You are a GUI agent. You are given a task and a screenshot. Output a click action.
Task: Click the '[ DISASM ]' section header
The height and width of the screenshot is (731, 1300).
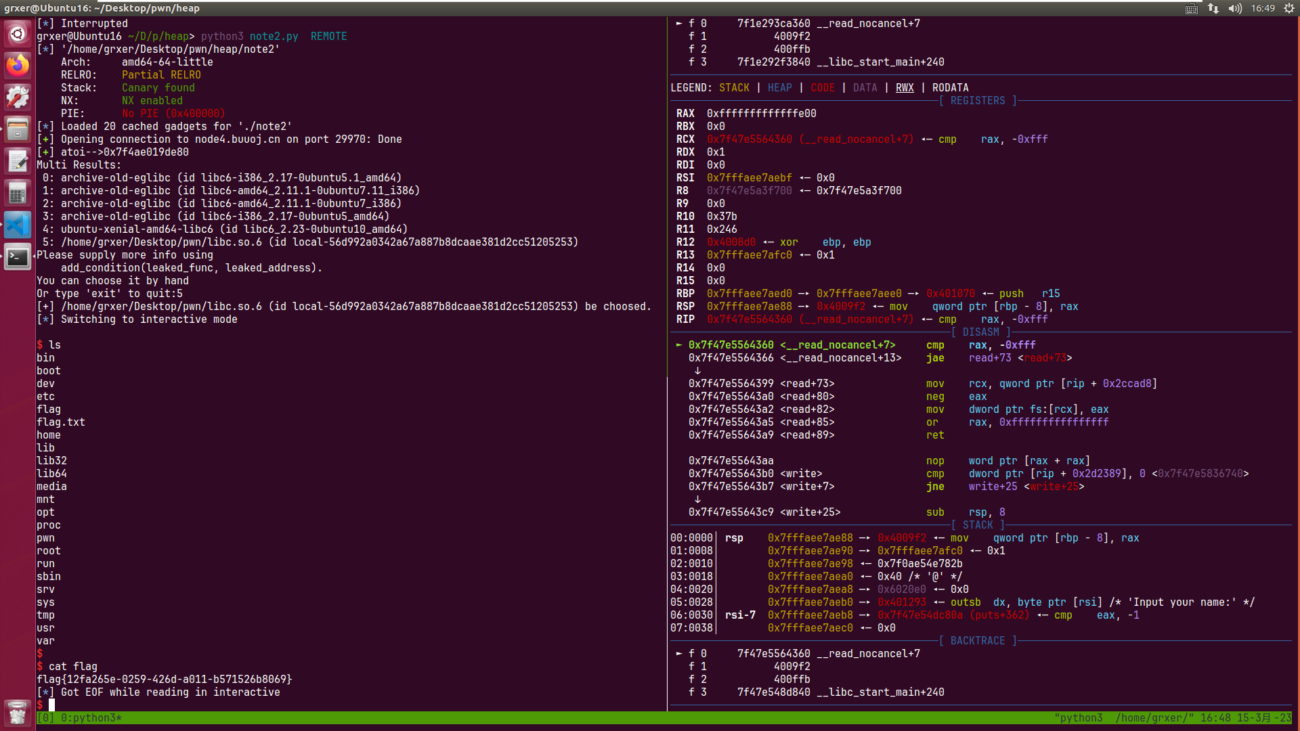coord(981,332)
